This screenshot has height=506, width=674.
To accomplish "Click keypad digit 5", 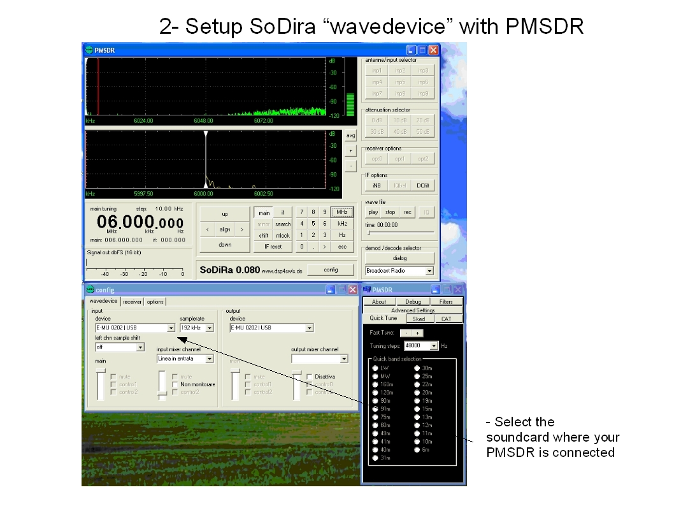I will coord(313,224).
